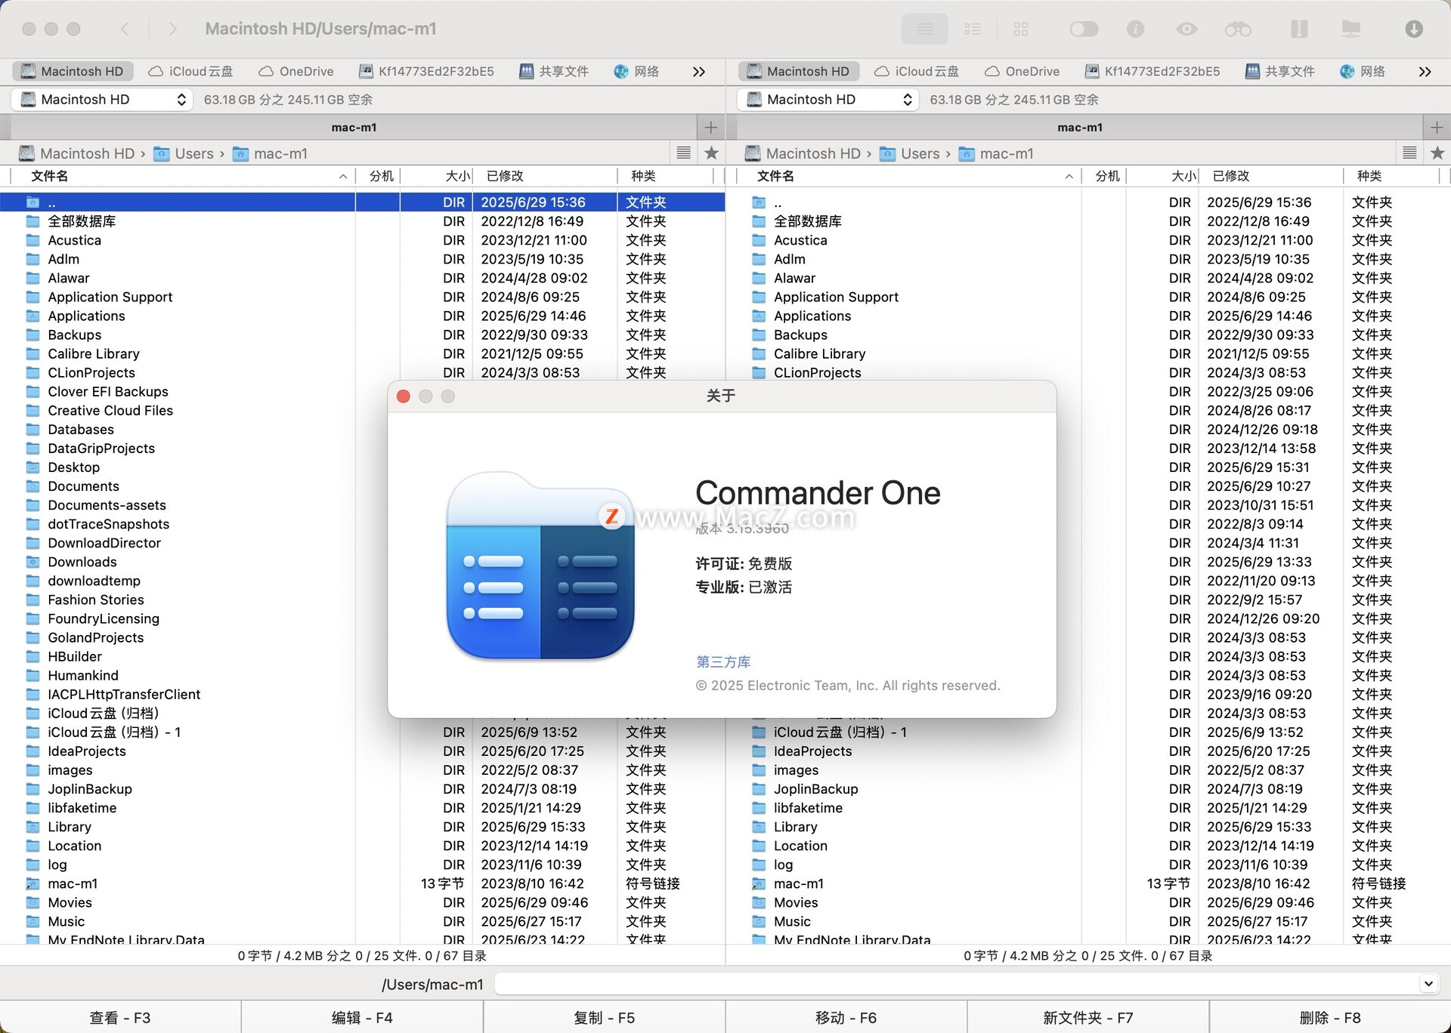
Task: Sort left panel by 已修改 column
Action: (546, 176)
